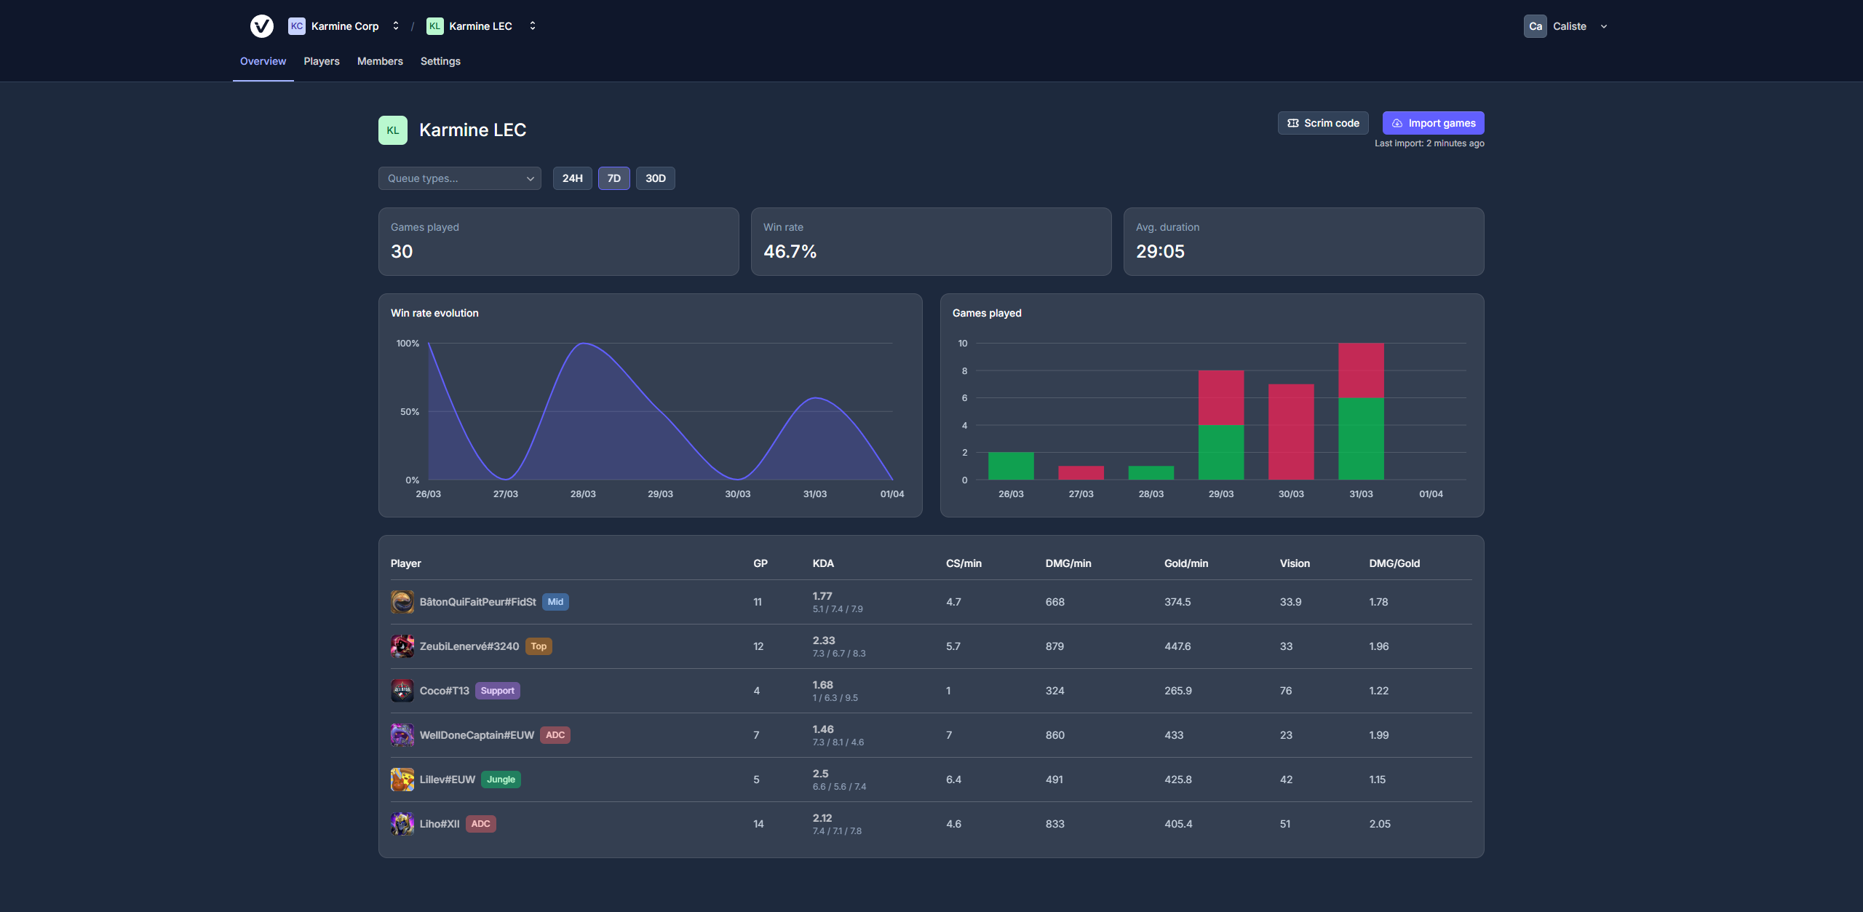
Task: Enable the 30D time range
Action: pyautogui.click(x=655, y=178)
